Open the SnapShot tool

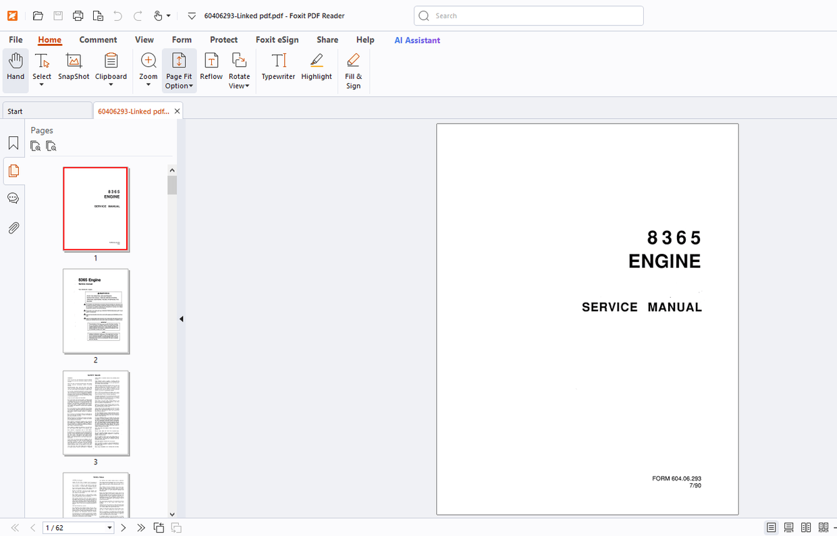point(73,68)
